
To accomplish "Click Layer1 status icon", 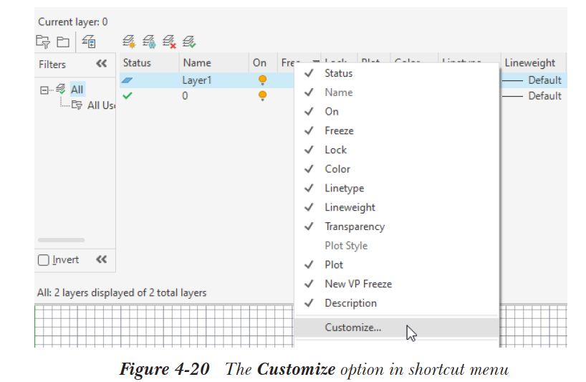I will click(127, 80).
